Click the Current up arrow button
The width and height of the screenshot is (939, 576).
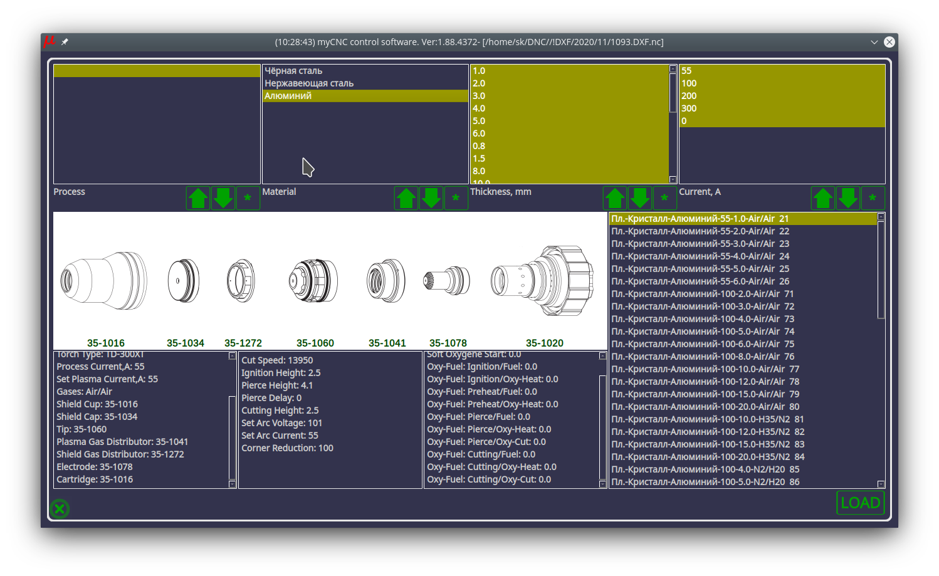click(x=823, y=198)
